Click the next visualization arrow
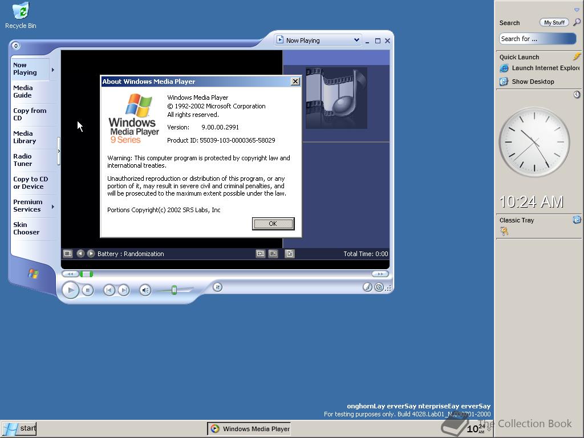 (91, 254)
